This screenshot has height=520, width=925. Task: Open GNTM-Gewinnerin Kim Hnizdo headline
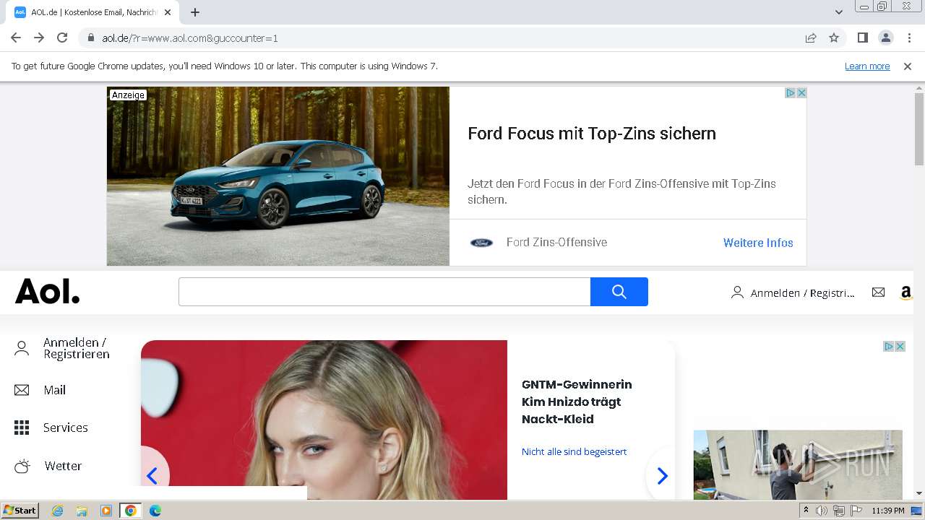click(577, 402)
